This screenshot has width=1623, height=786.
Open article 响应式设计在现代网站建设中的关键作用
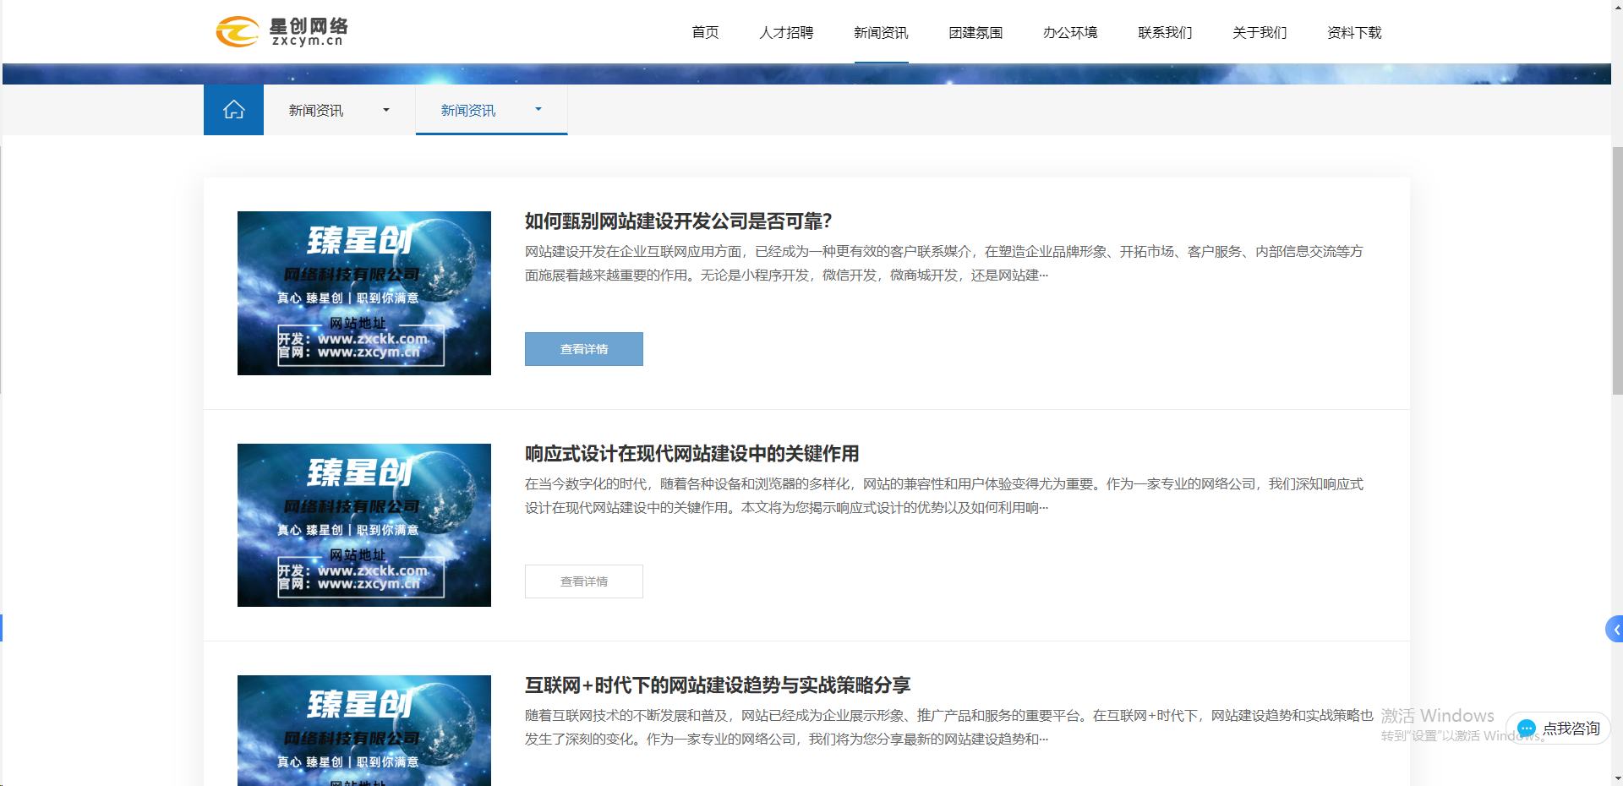click(691, 454)
